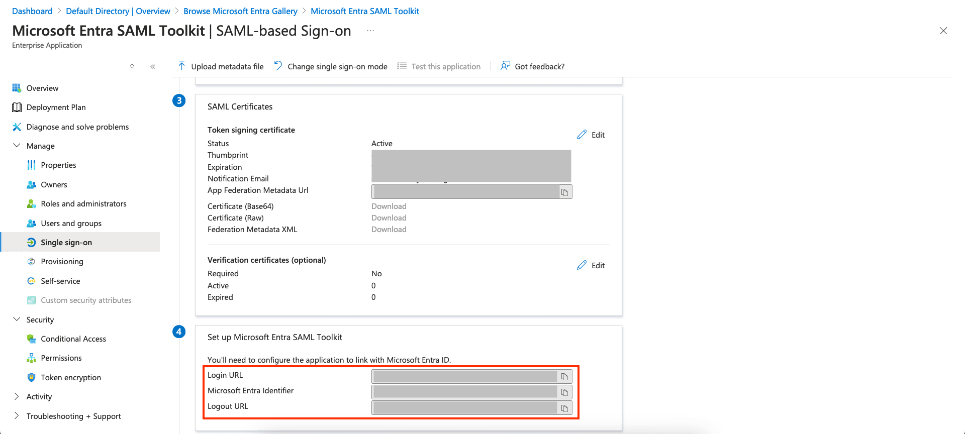The image size is (965, 434).
Task: Download the Certificate (Base64)
Action: (x=389, y=206)
